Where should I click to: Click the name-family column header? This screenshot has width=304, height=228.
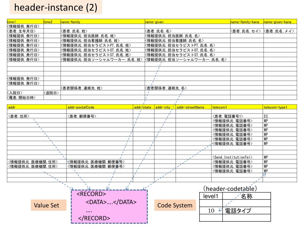[x=102, y=22]
